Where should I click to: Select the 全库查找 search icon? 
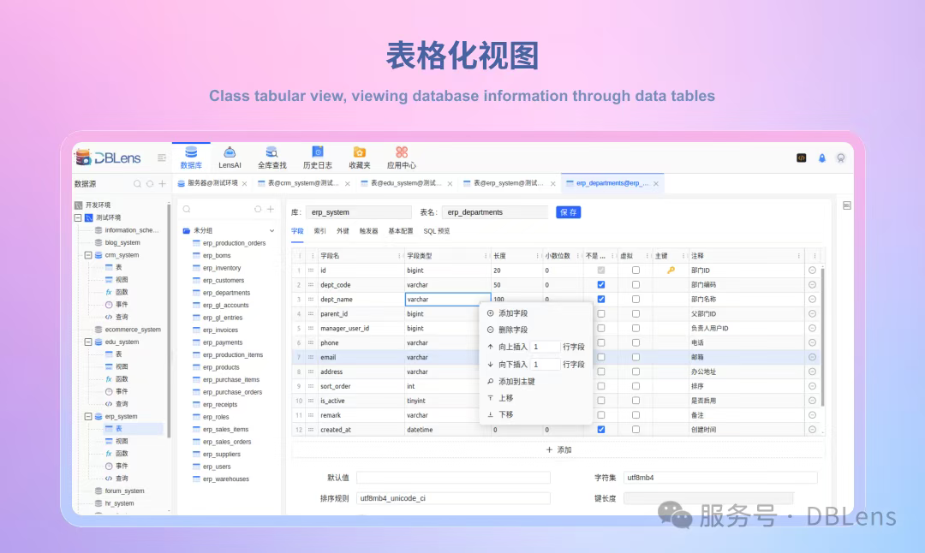tap(272, 156)
